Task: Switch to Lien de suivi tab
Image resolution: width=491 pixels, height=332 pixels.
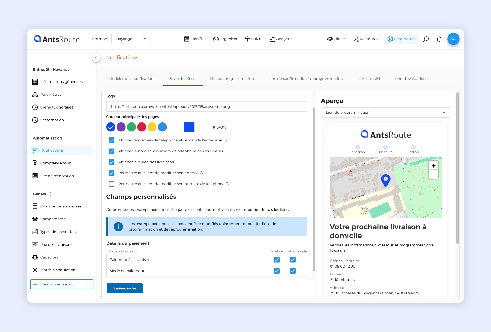Action: pos(368,79)
